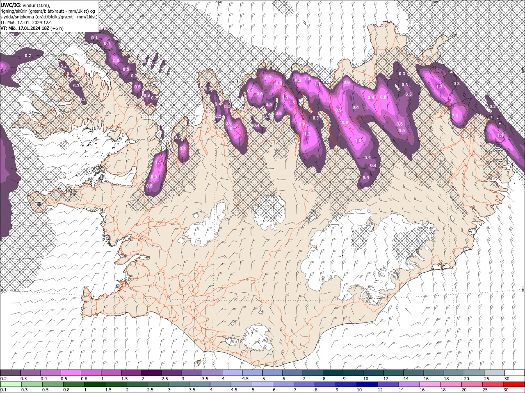Select the deep blue swatch labeled 10 in rain legend
The height and width of the screenshot is (393, 525).
pyautogui.click(x=367, y=384)
